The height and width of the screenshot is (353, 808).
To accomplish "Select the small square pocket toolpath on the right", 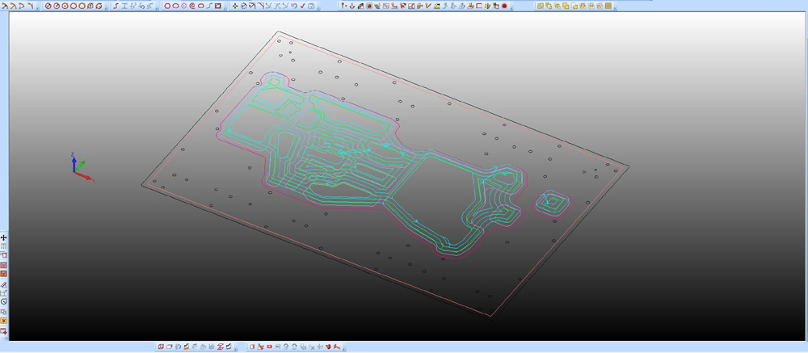I will (x=553, y=202).
